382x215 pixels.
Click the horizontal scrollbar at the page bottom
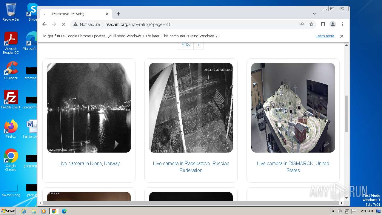tap(190, 203)
